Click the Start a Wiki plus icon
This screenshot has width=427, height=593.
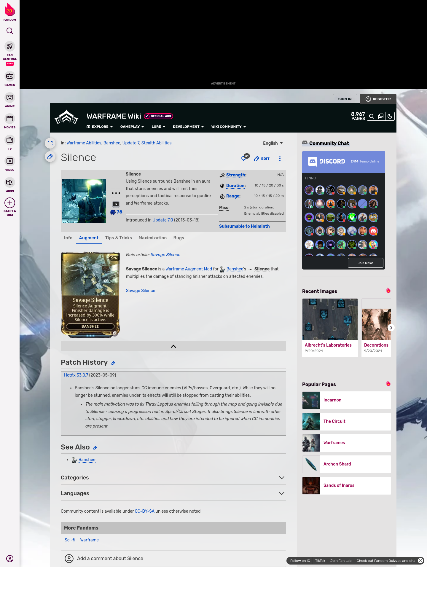coord(10,203)
